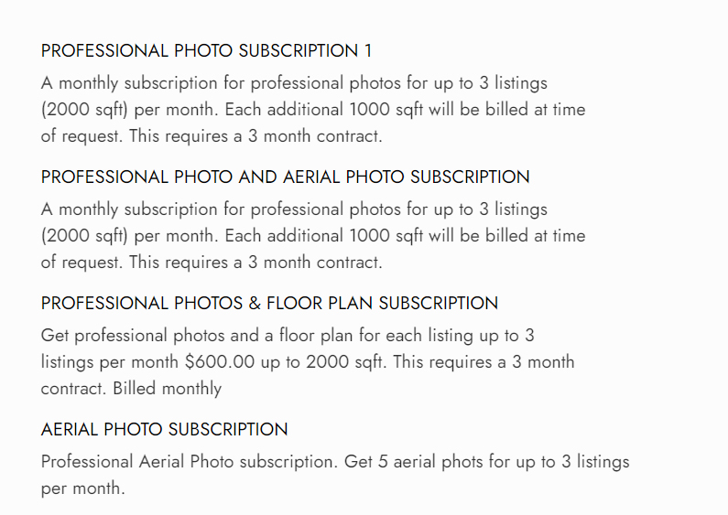This screenshot has width=728, height=515.
Task: Click "(2000 sqft)" under Photo Subscription 1
Action: (x=84, y=110)
